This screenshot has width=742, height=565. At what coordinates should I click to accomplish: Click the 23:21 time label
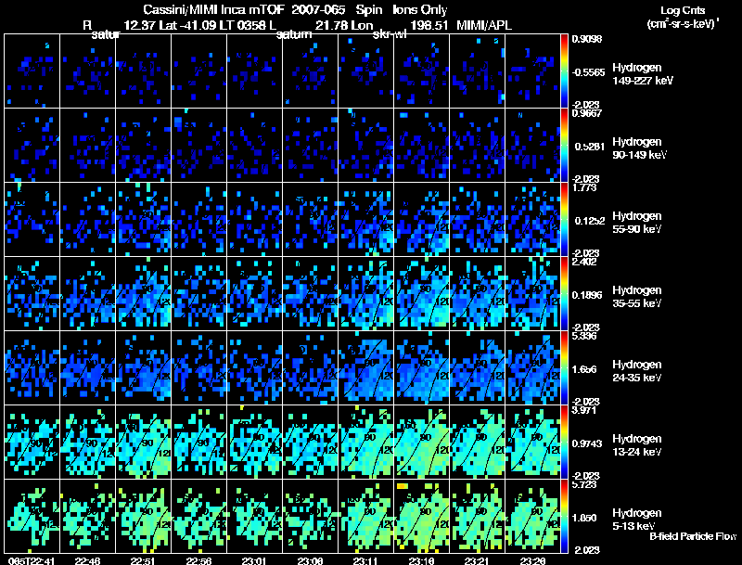(x=477, y=561)
